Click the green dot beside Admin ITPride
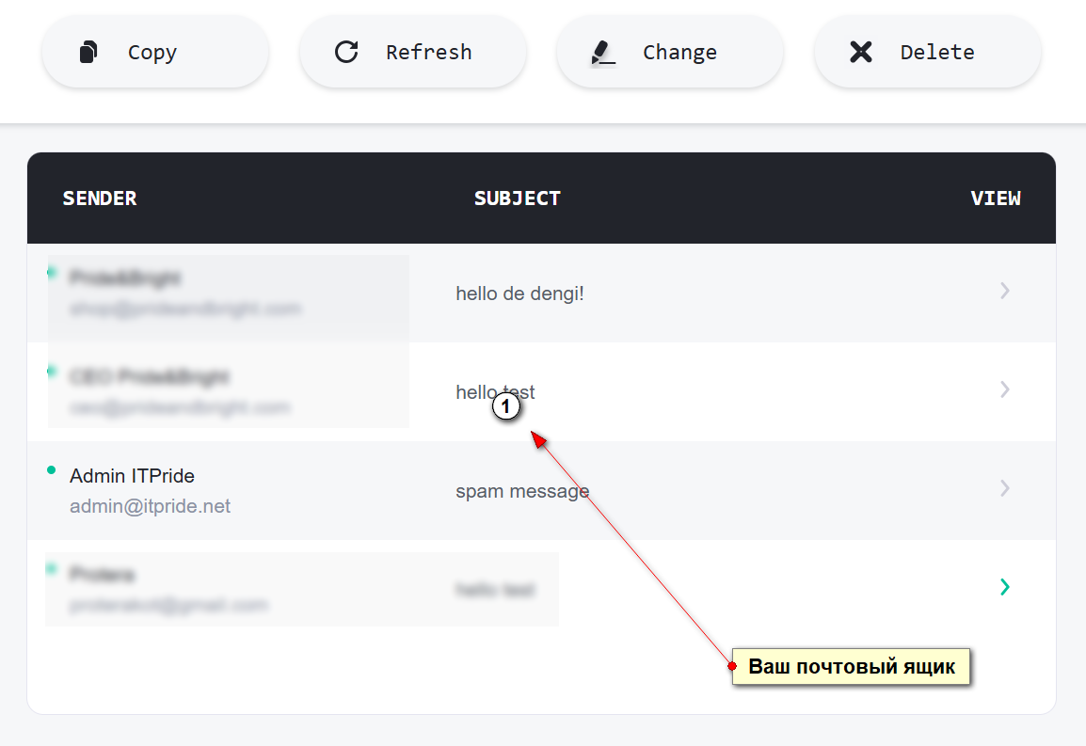This screenshot has width=1086, height=746. click(51, 470)
